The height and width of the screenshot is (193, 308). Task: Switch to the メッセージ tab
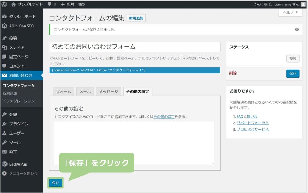click(108, 92)
